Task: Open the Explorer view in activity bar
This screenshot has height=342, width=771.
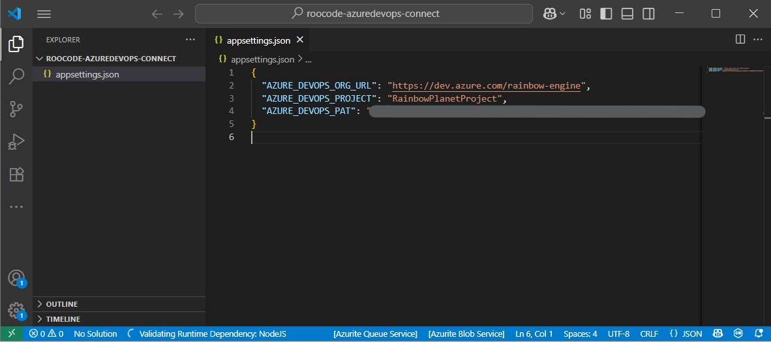Action: (x=16, y=44)
